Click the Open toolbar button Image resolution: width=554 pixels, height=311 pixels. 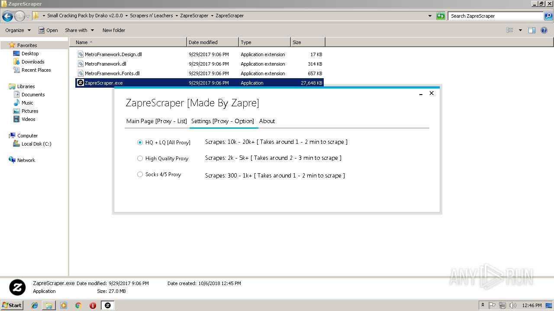click(48, 30)
